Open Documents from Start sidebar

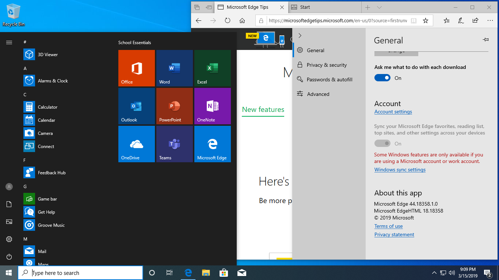[9, 204]
